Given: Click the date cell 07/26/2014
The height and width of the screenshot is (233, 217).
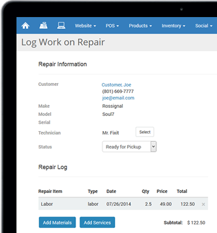Looking at the screenshot, I should [119, 204].
